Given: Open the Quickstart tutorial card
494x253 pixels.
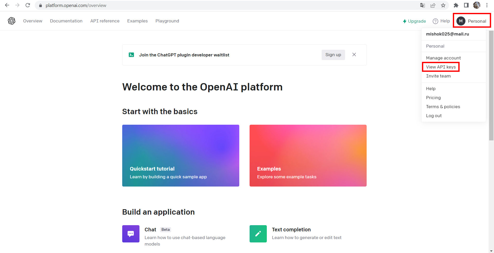Looking at the screenshot, I should pyautogui.click(x=181, y=156).
